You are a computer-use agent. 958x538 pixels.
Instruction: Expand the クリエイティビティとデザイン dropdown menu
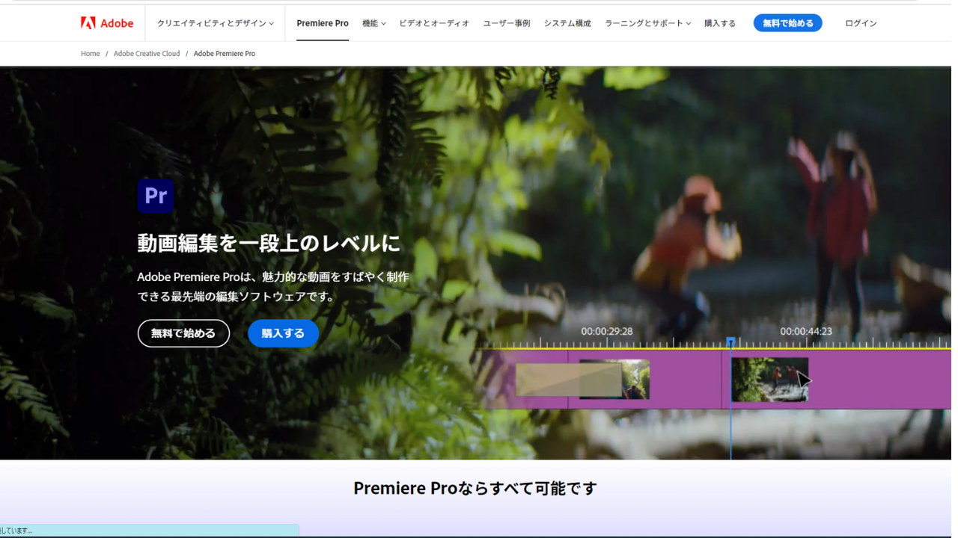pyautogui.click(x=216, y=23)
